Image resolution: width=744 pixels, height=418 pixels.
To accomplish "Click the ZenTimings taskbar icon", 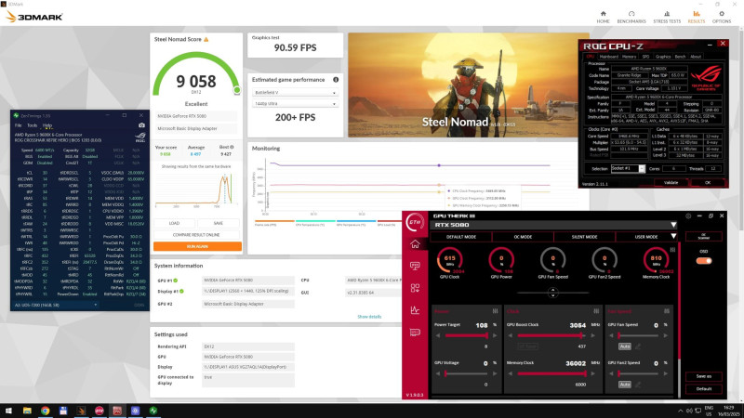I will pyautogui.click(x=153, y=411).
